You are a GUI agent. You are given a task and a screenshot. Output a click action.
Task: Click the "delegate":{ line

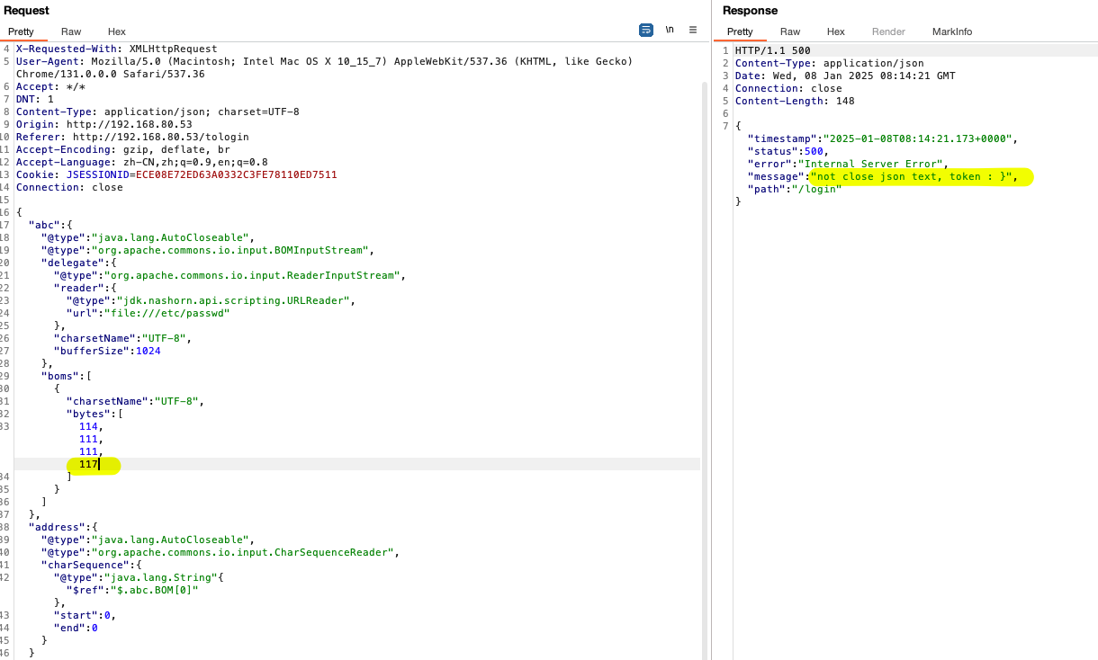pos(79,263)
